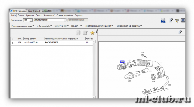Click the parts list scrollbar up arrow

click(x=94, y=42)
